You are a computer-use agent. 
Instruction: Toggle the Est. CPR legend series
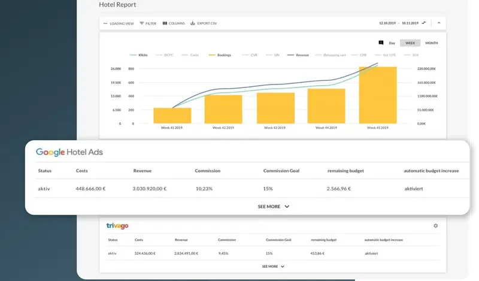tap(385, 55)
